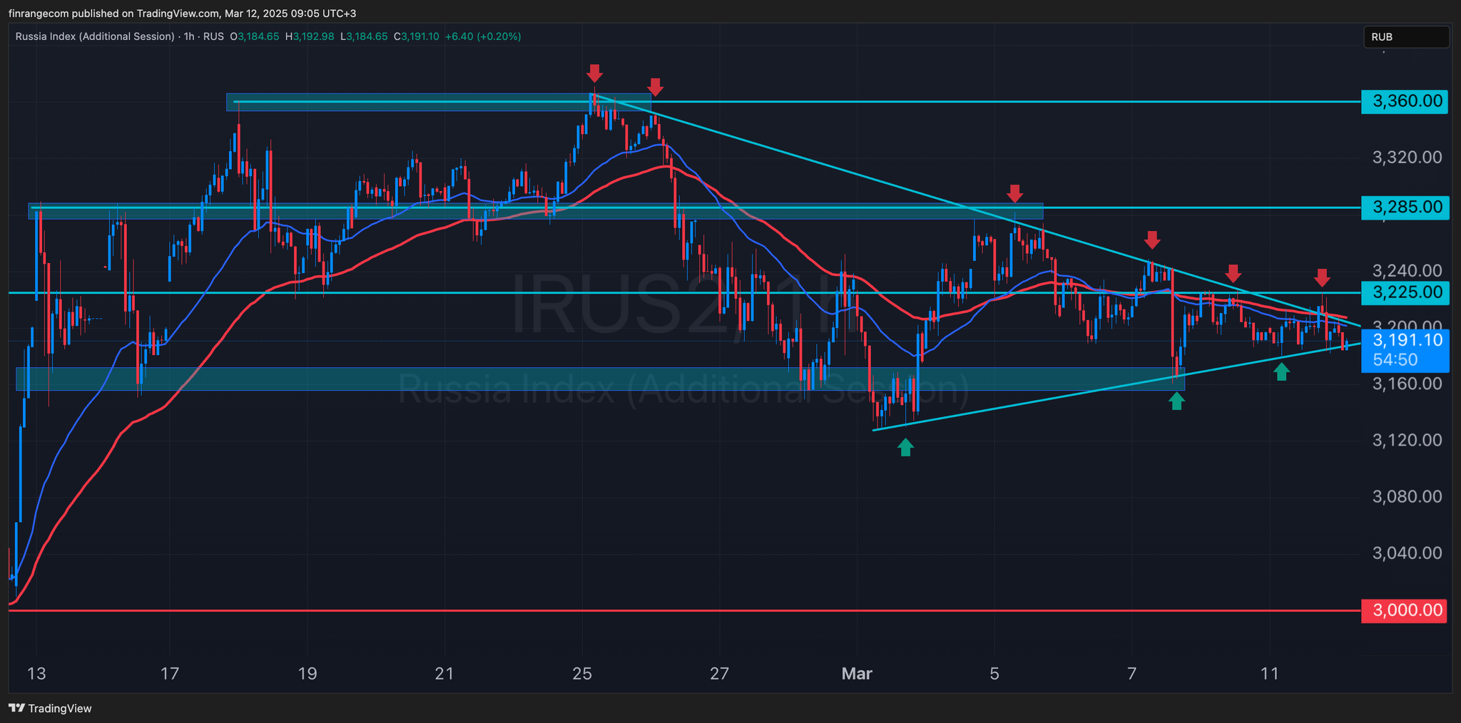Click the 25 date label on time axis
The height and width of the screenshot is (723, 1461).
click(x=582, y=674)
